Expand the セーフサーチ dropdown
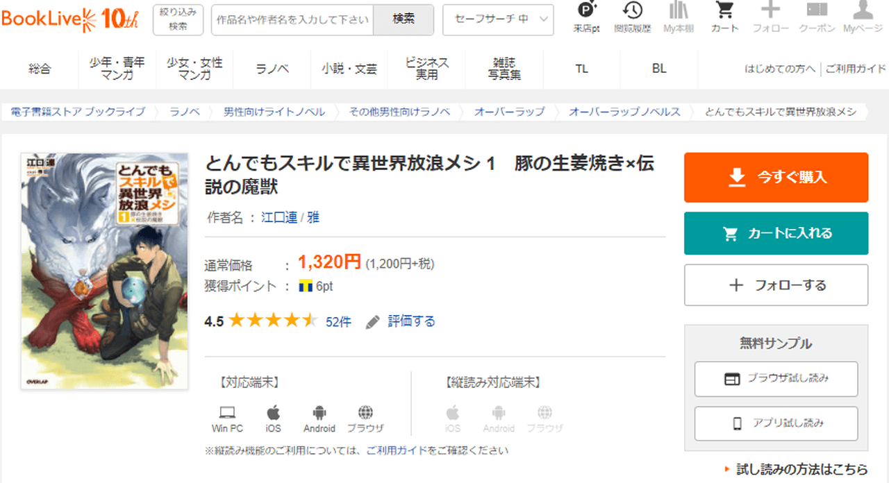The height and width of the screenshot is (483, 889). 498,19
